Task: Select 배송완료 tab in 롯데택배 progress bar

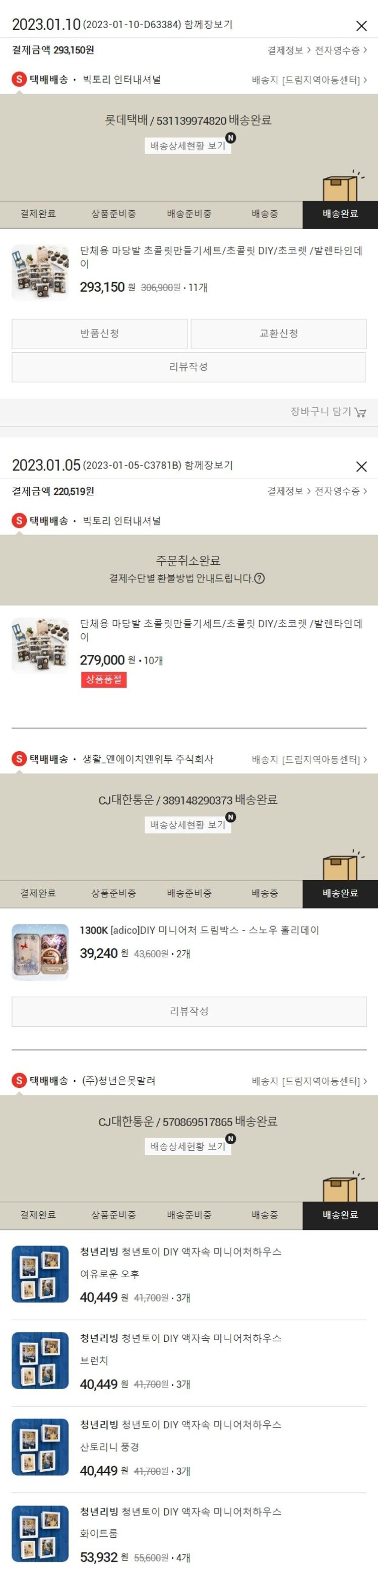Action: (340, 214)
